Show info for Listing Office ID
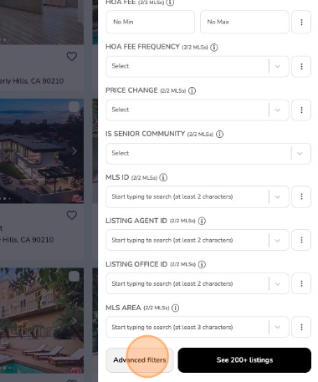The height and width of the screenshot is (382, 318). (202, 264)
